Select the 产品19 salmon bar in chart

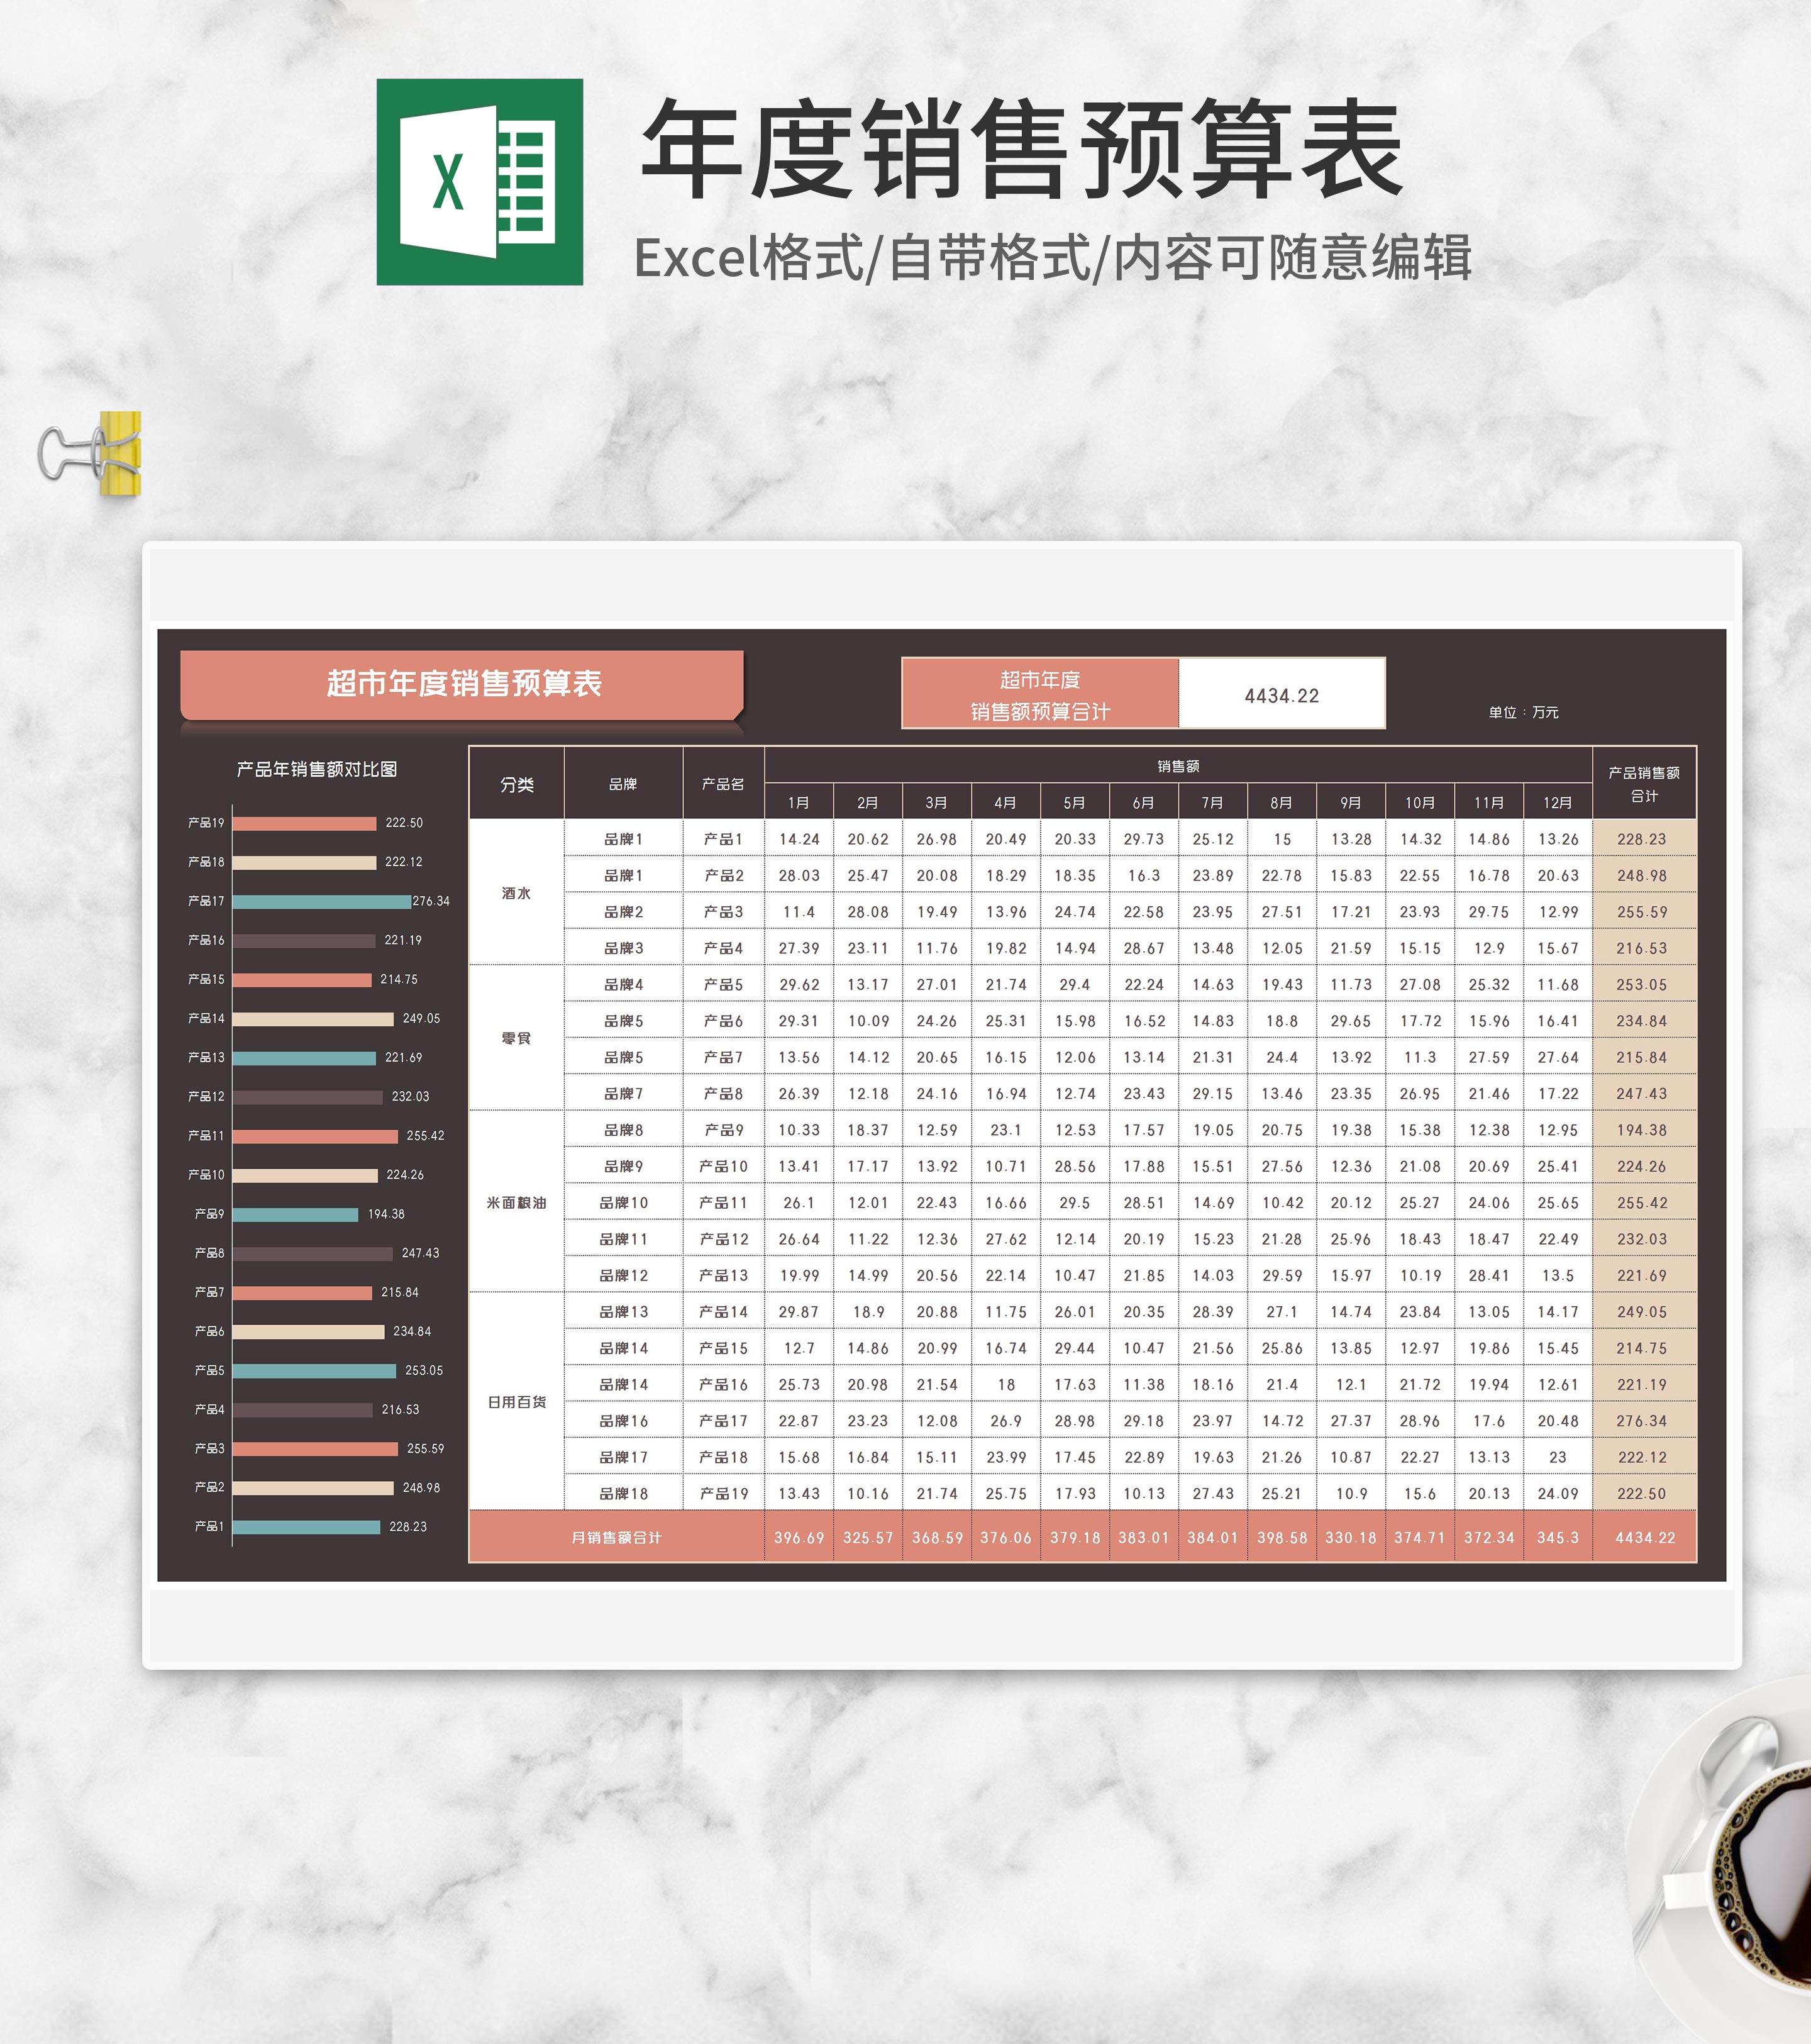pos(304,823)
